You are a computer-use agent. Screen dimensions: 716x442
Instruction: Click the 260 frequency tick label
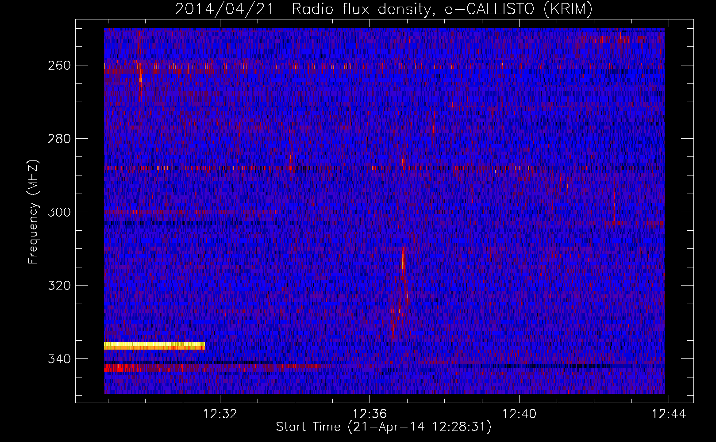[x=59, y=65]
